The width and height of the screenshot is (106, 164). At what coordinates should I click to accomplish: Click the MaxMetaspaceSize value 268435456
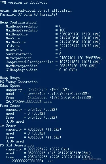[68, 66]
